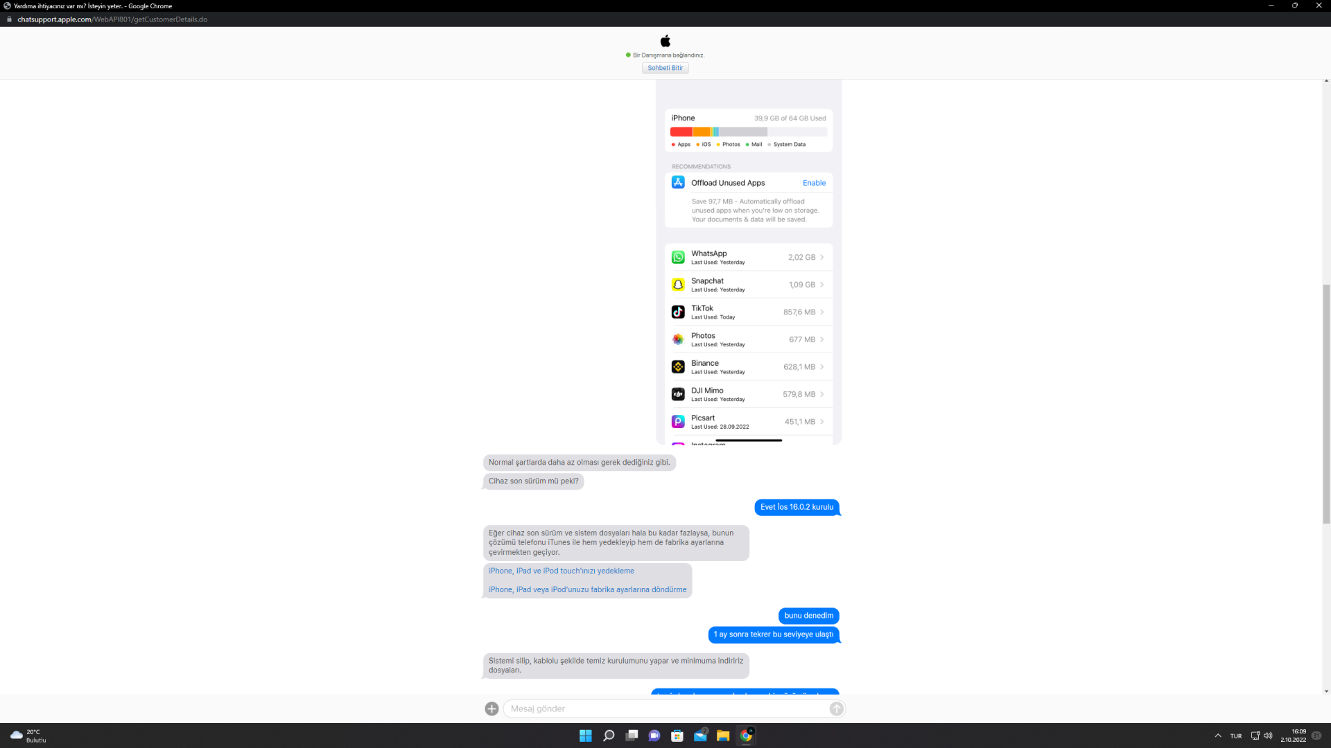Open iPhone, iPad ve iPod touch yedekleme link

tap(561, 571)
